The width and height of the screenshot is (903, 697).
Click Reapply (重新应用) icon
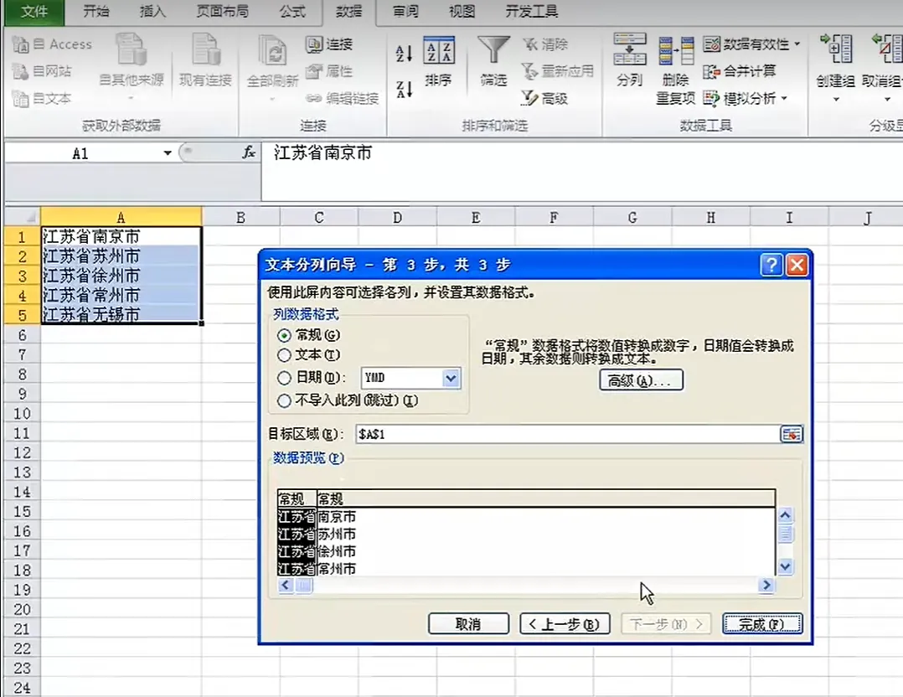tap(529, 71)
